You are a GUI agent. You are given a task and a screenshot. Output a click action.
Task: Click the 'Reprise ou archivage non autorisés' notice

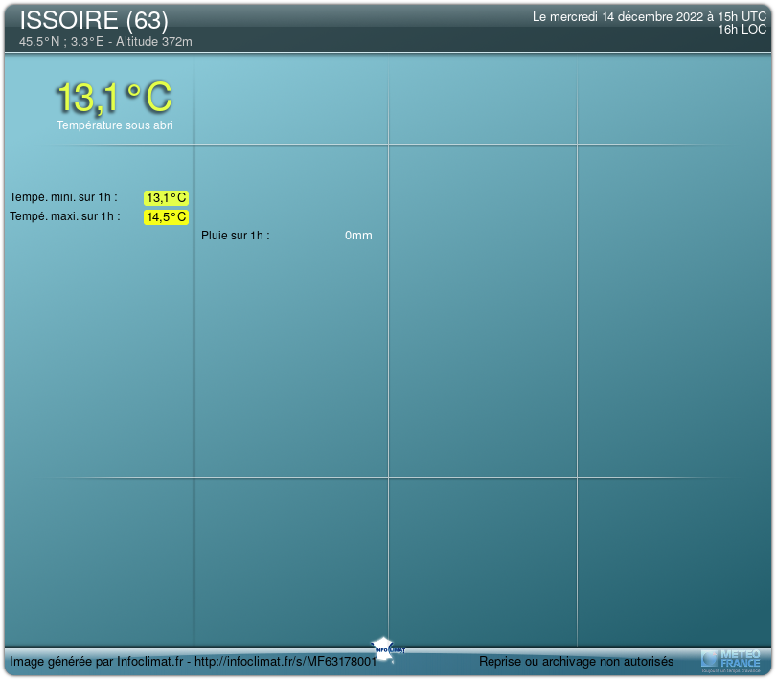tap(576, 662)
